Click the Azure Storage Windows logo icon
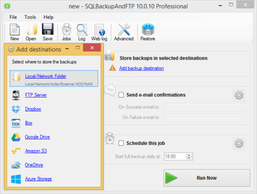 [x=16, y=179]
